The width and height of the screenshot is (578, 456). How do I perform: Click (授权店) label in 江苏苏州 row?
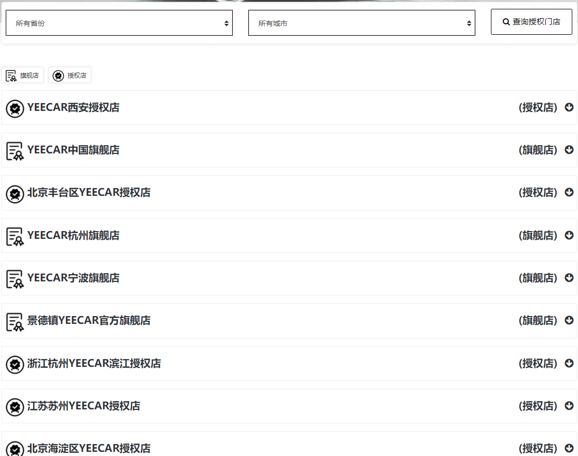click(538, 406)
